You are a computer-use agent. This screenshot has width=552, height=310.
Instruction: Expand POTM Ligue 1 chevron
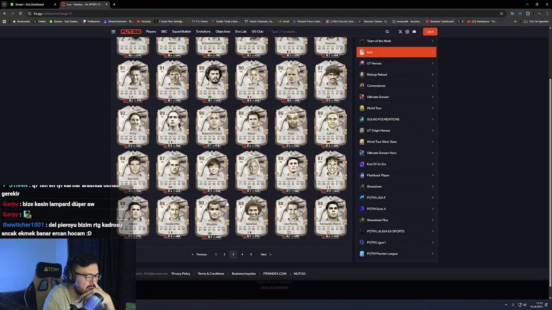[433, 242]
